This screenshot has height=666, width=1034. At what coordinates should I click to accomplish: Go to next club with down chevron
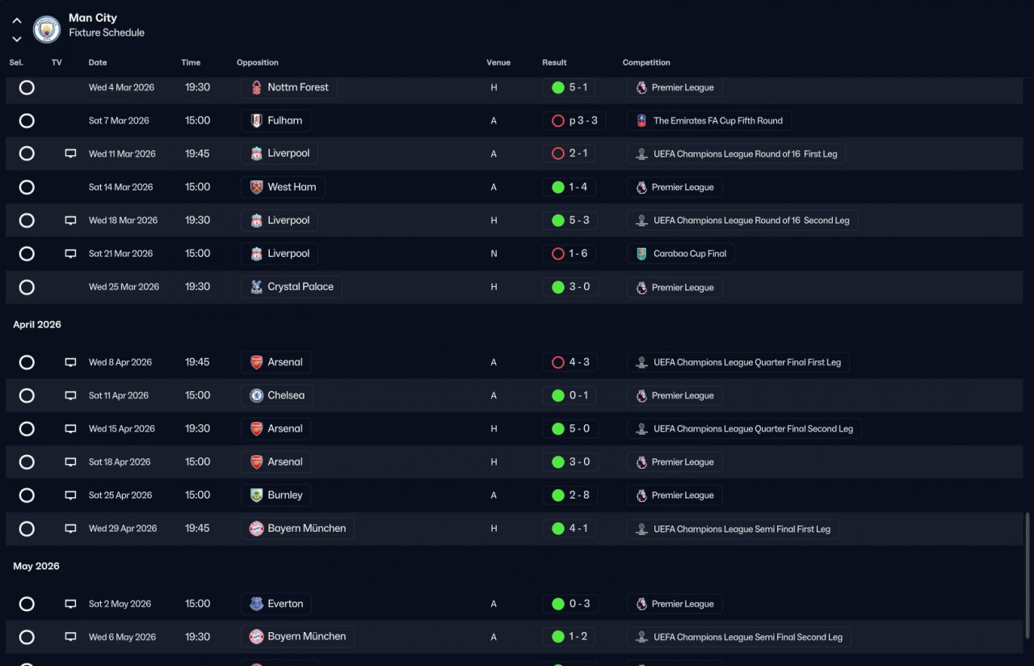click(17, 39)
